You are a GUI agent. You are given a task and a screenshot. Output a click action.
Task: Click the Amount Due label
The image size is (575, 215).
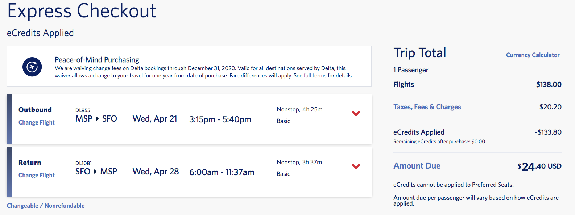point(417,166)
